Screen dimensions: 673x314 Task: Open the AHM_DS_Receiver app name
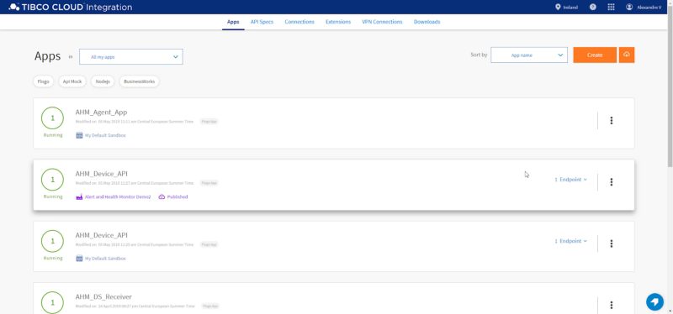[103, 297]
